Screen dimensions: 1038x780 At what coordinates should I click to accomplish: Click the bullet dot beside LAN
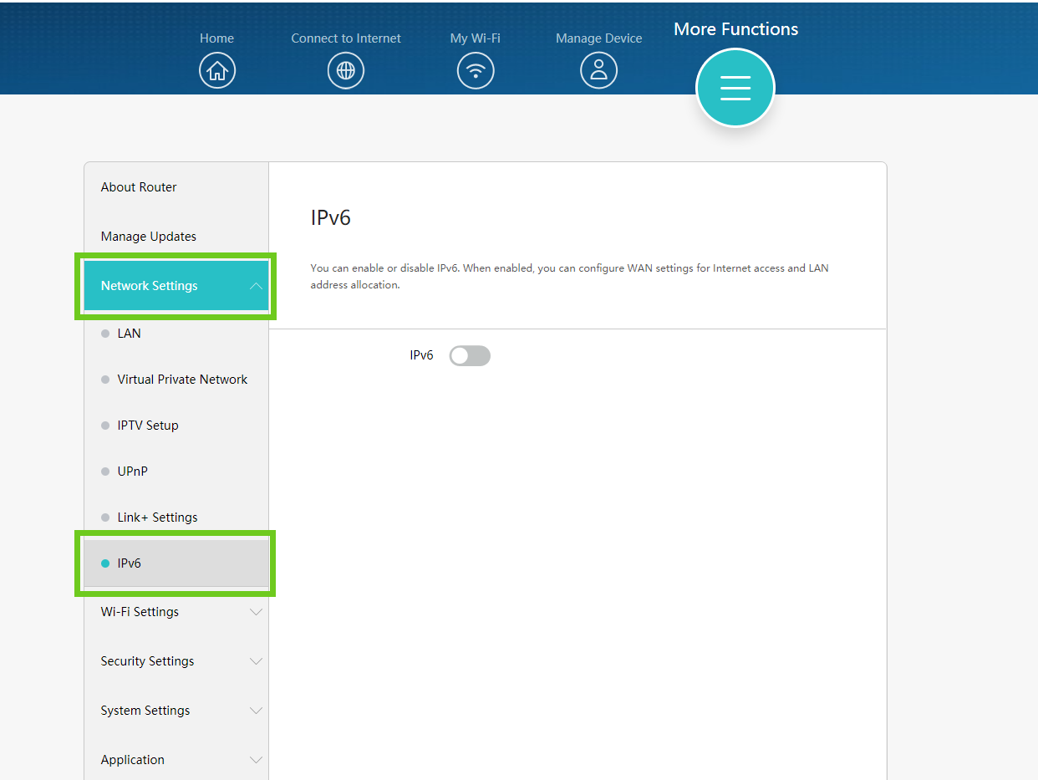click(x=105, y=334)
